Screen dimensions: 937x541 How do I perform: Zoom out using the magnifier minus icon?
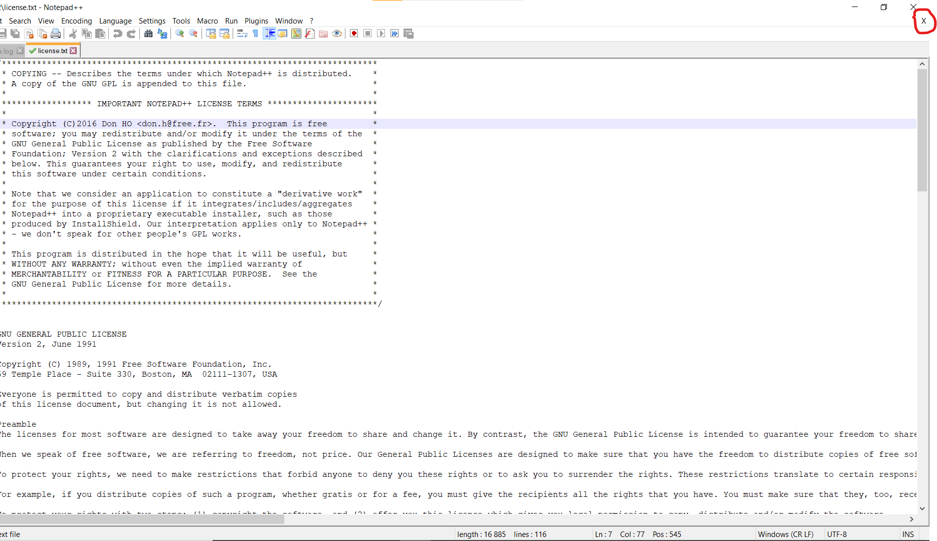[193, 34]
